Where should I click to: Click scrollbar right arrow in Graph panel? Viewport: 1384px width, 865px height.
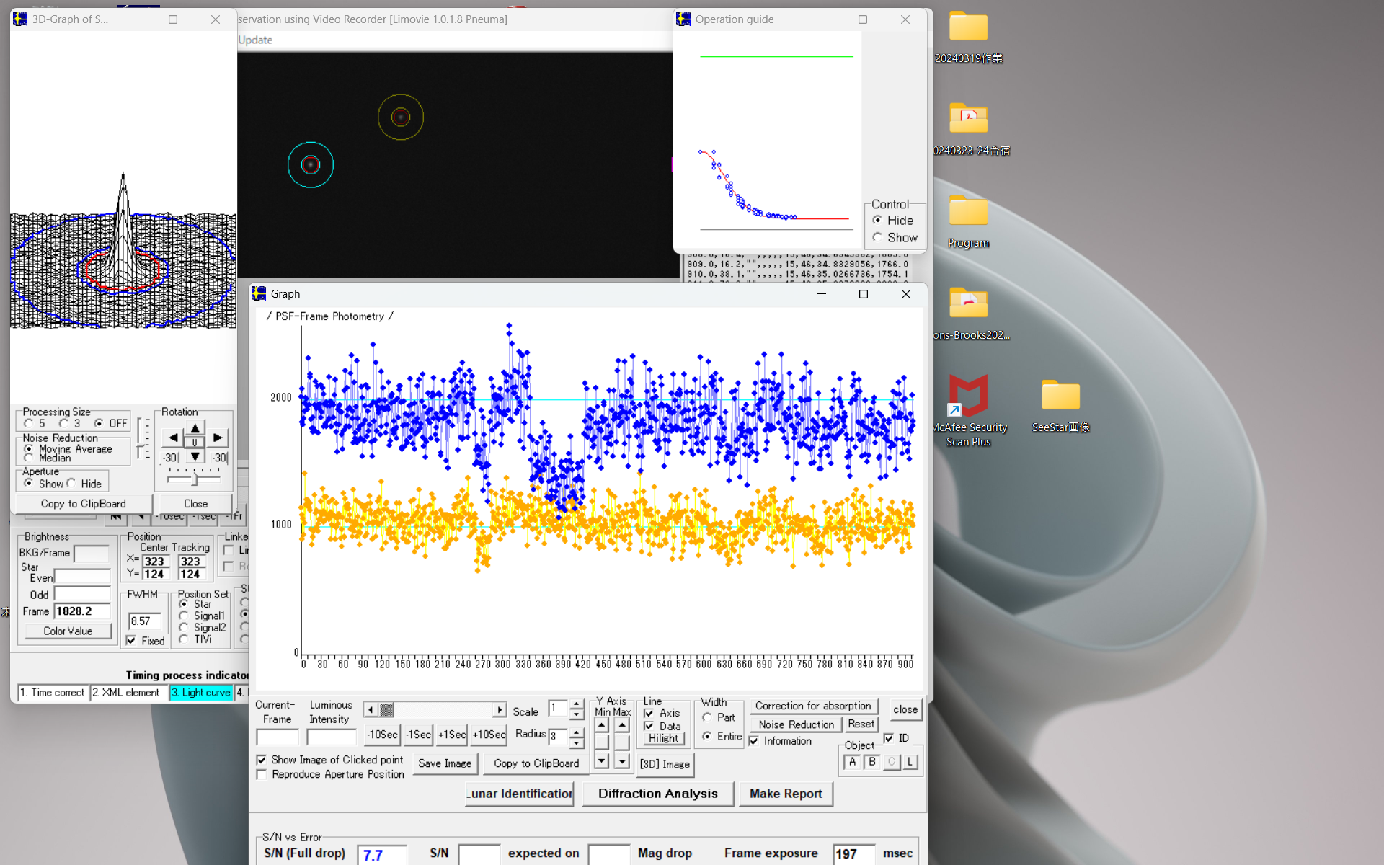point(500,710)
